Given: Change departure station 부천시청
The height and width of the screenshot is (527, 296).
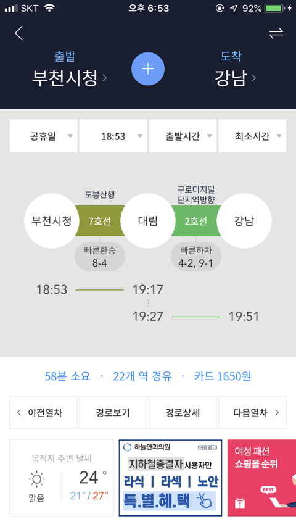Looking at the screenshot, I should pos(69,78).
